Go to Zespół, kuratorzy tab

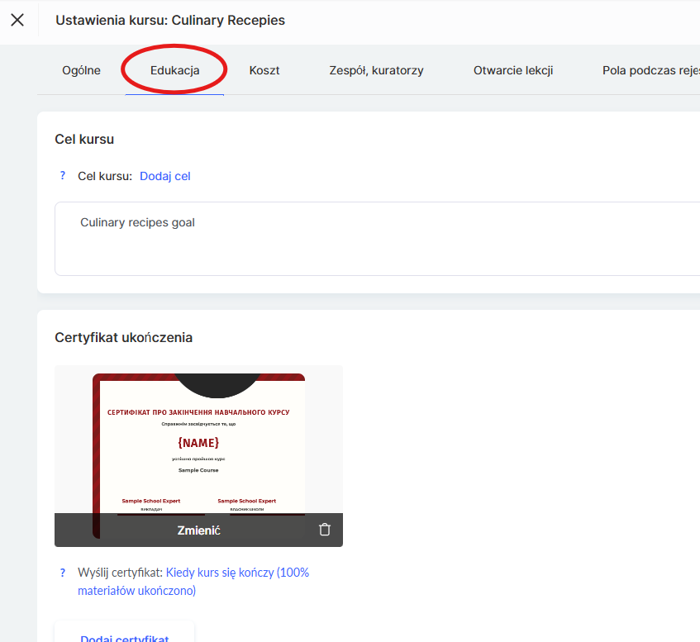(376, 70)
